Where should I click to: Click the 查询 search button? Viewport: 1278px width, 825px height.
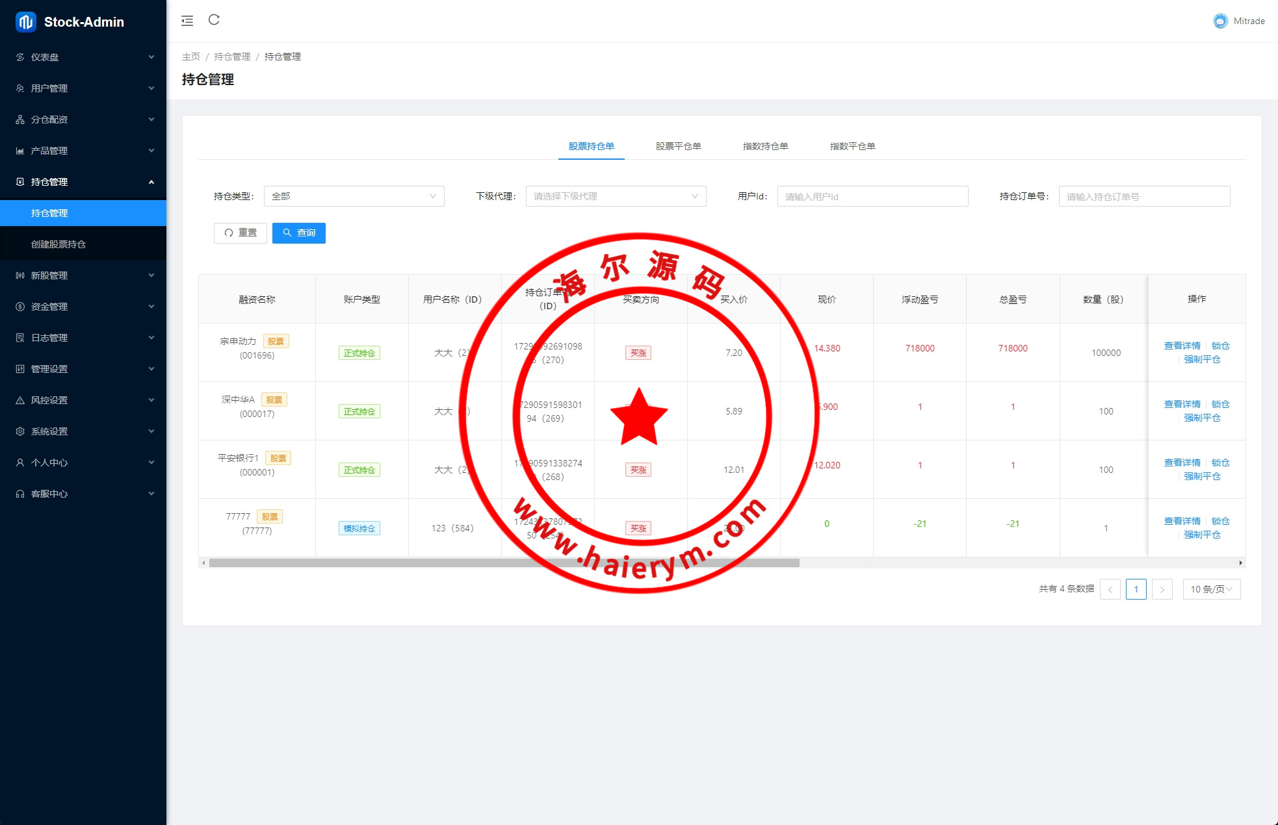(299, 233)
